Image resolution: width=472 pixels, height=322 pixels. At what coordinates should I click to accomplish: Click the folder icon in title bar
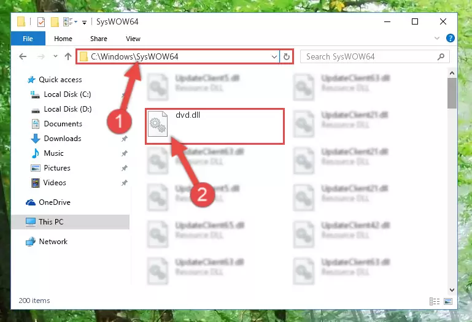click(21, 22)
